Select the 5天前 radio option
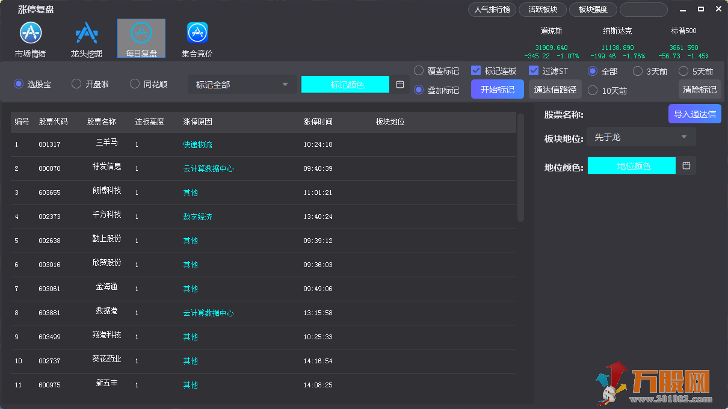The image size is (728, 409). coord(696,71)
